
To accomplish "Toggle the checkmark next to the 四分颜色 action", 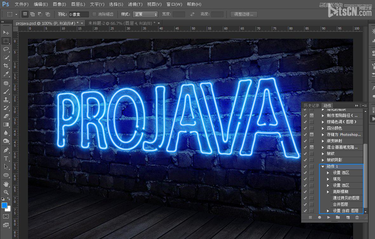I will 305,128.
